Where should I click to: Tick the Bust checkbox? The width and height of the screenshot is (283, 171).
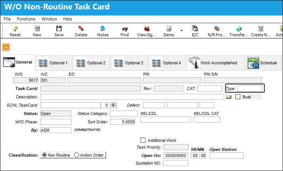point(238,97)
